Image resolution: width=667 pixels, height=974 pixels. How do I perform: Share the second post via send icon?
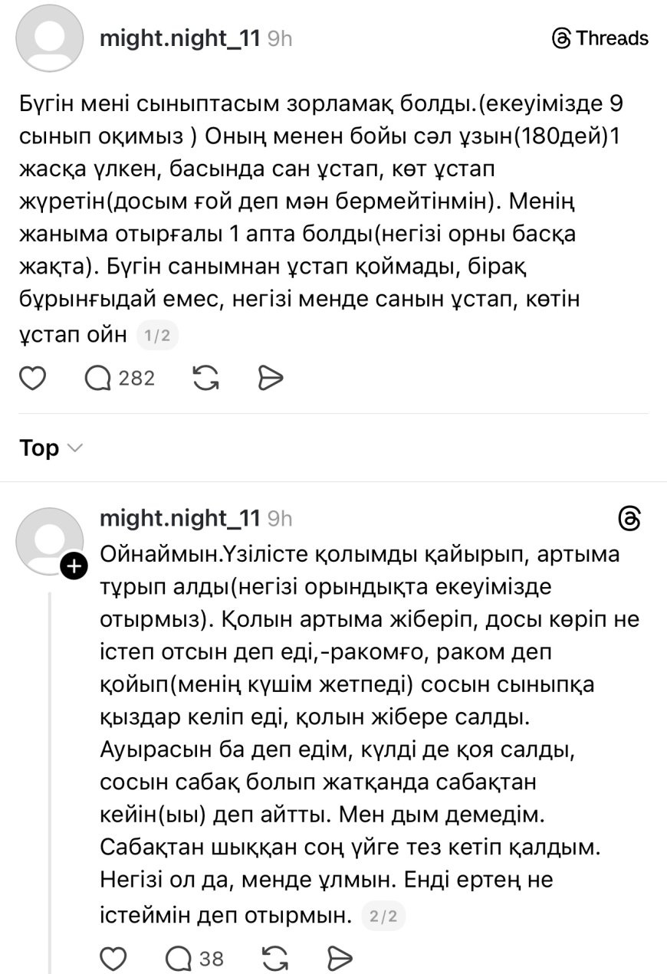339,958
